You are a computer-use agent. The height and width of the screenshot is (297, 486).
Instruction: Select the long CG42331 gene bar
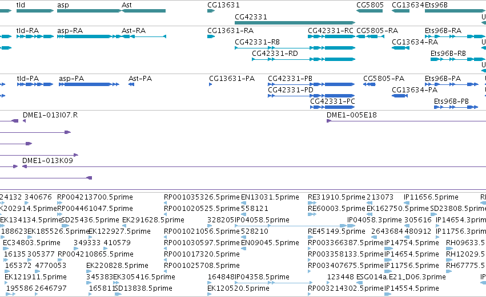click(295, 23)
